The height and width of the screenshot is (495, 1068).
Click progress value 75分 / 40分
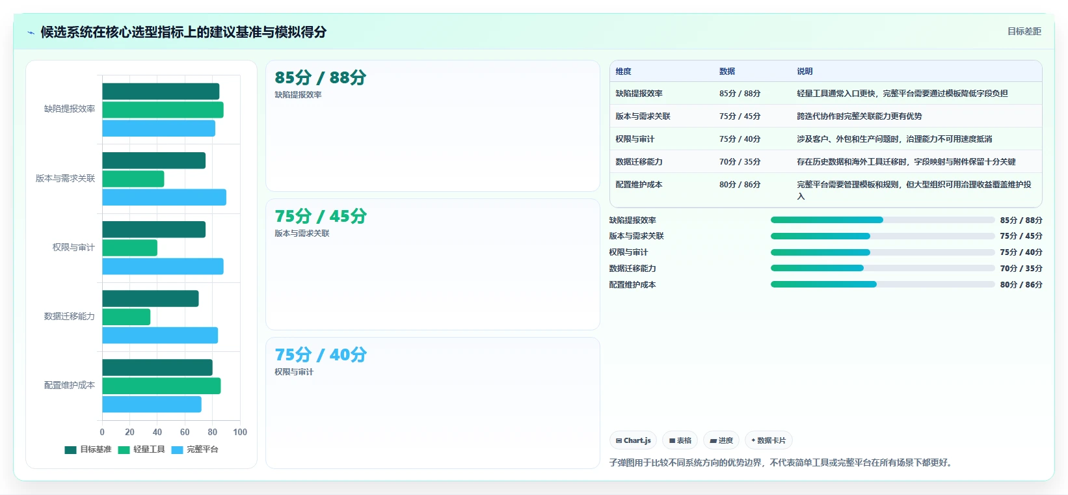coord(1021,252)
